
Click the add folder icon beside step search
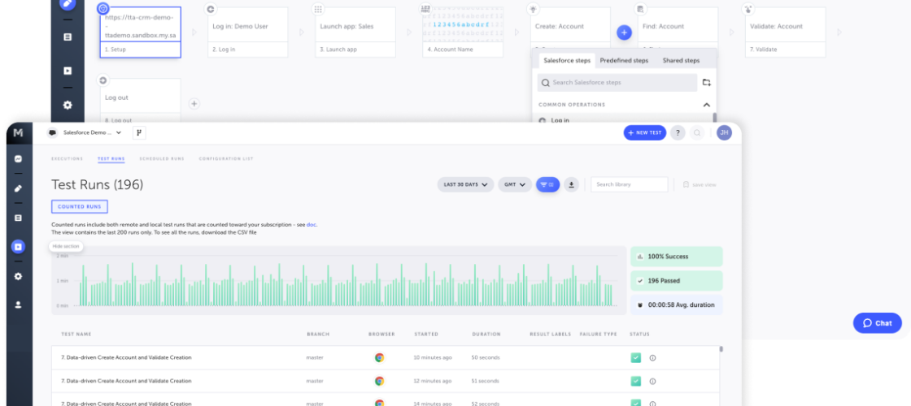click(x=707, y=82)
